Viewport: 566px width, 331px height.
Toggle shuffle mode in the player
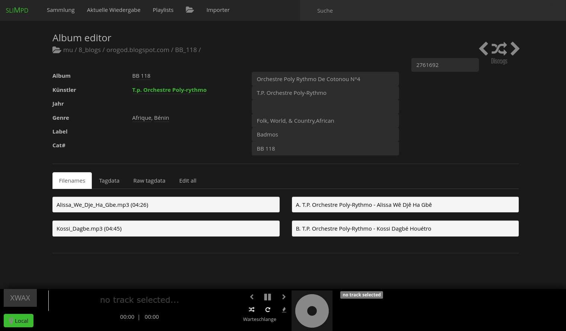[x=251, y=309]
